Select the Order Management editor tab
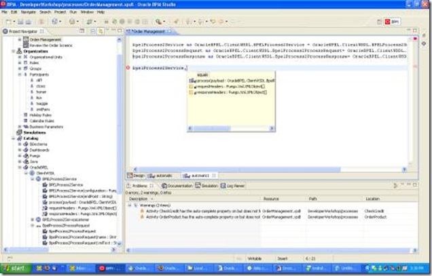 point(149,31)
